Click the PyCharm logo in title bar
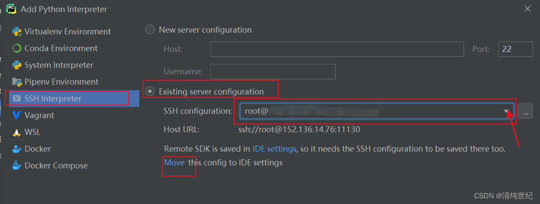The width and height of the screenshot is (540, 204). 11,9
